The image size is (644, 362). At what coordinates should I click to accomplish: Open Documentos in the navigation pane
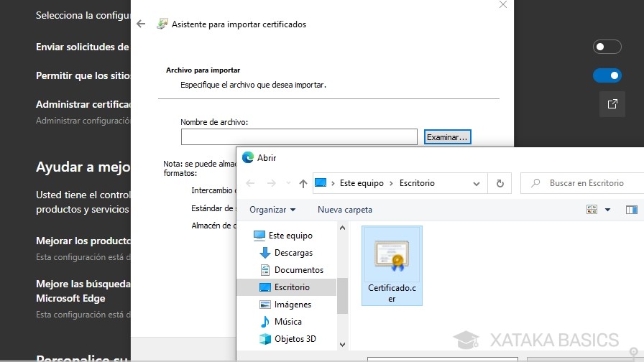[x=298, y=270]
